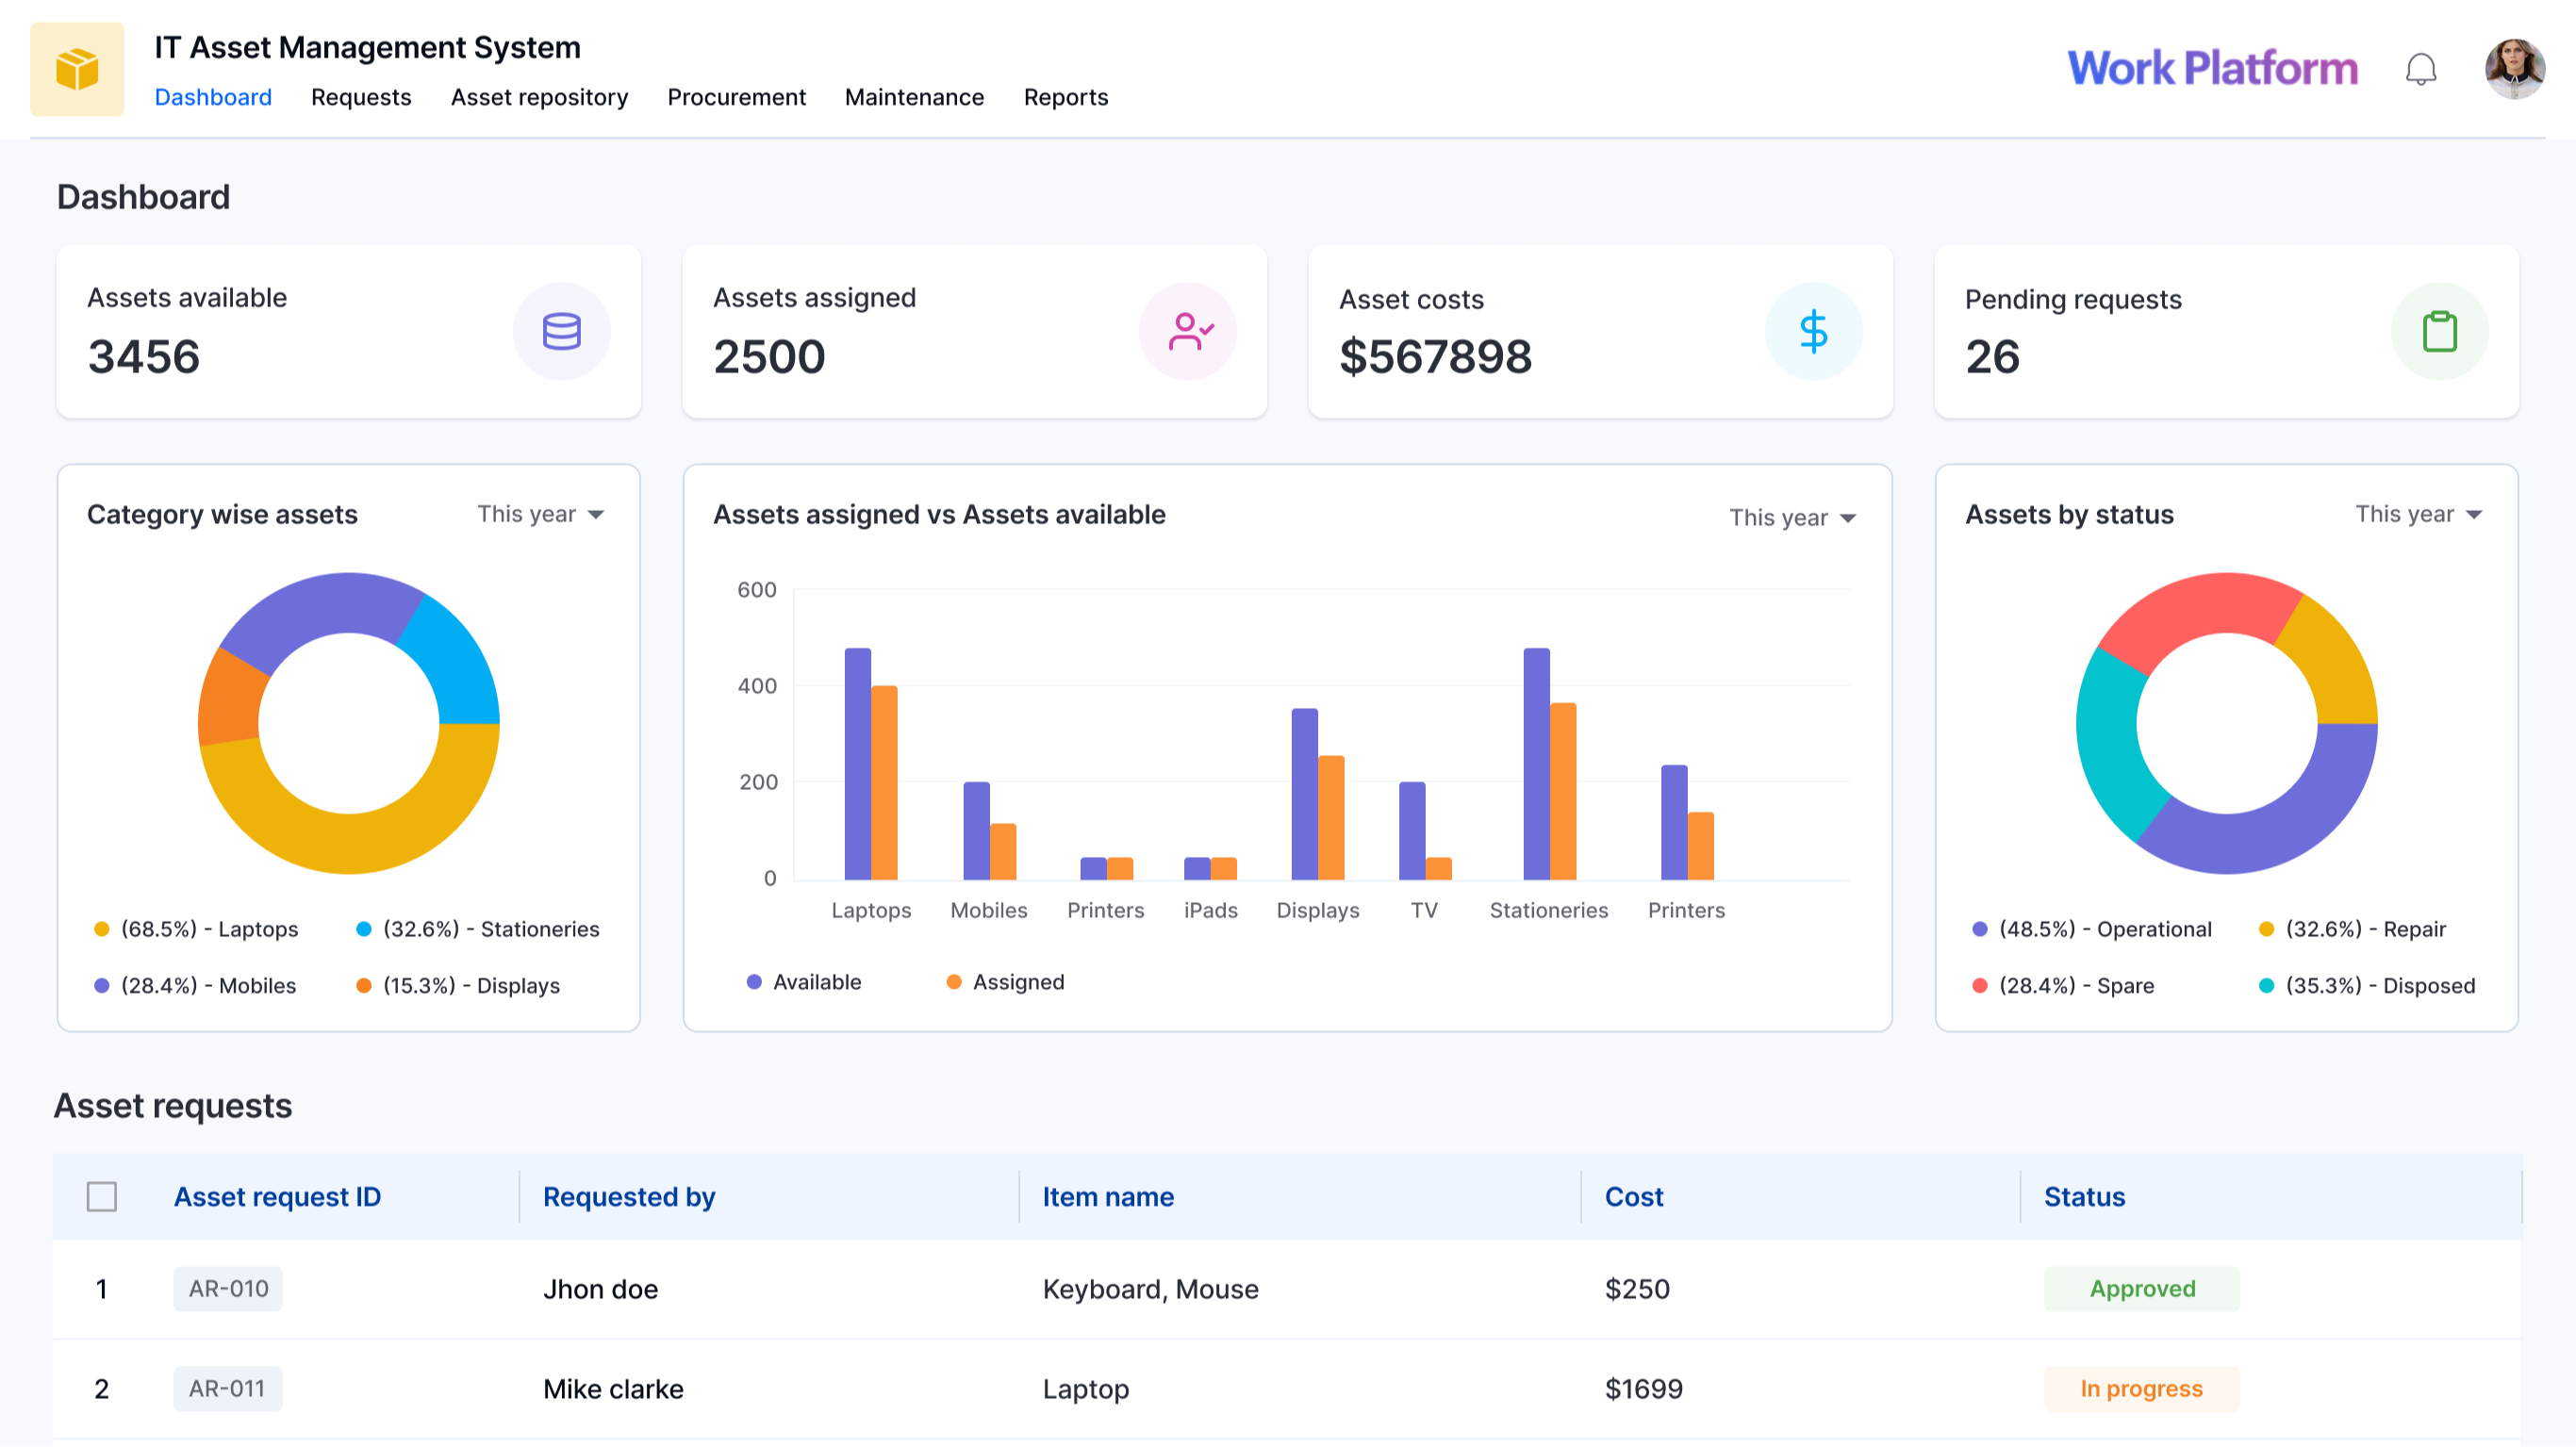2576x1447 pixels.
Task: Click the person-check icon on Assets assigned card
Action: 1189,330
